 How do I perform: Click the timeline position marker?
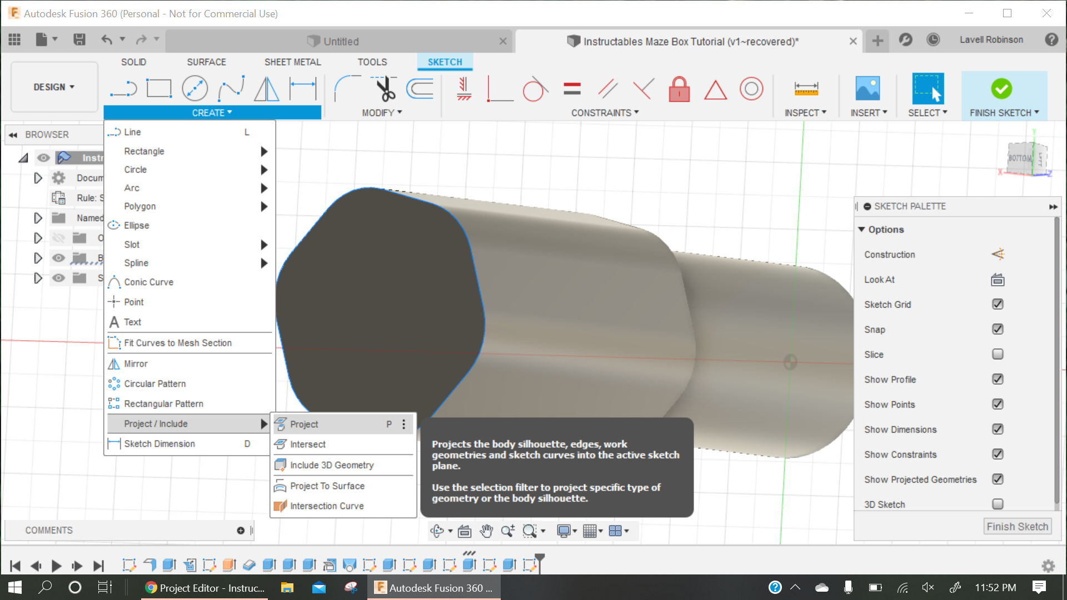(x=539, y=562)
